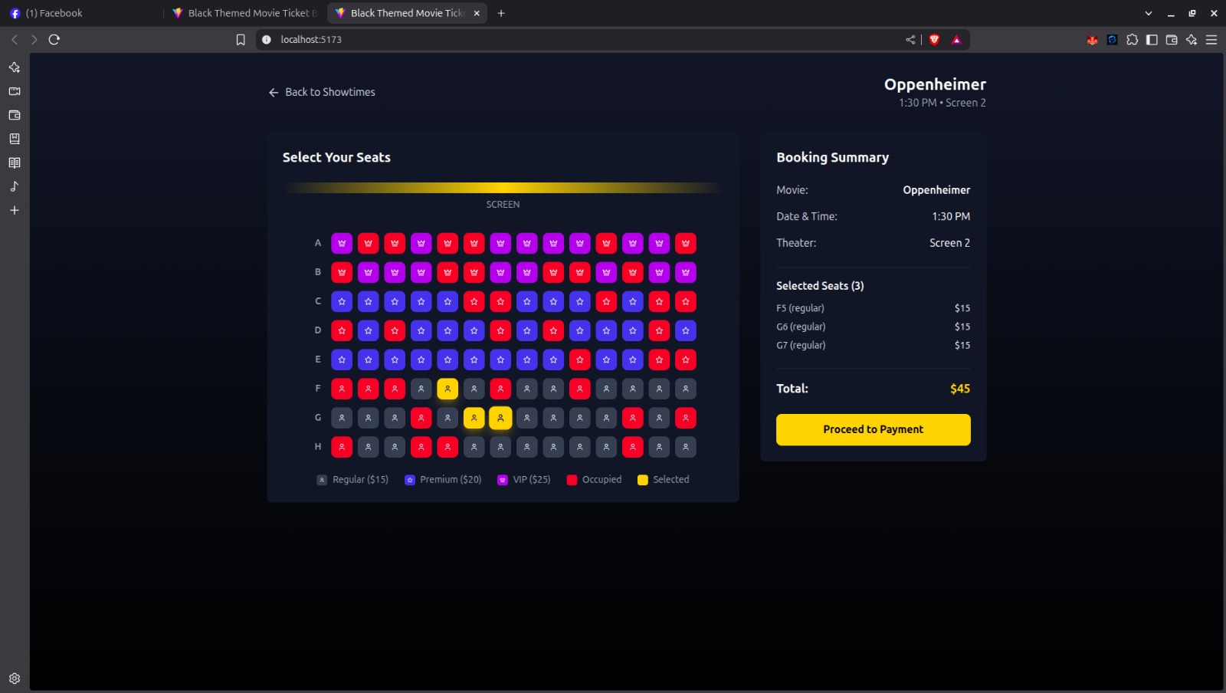Select VIP seat A1
This screenshot has width=1226, height=693.
click(342, 243)
